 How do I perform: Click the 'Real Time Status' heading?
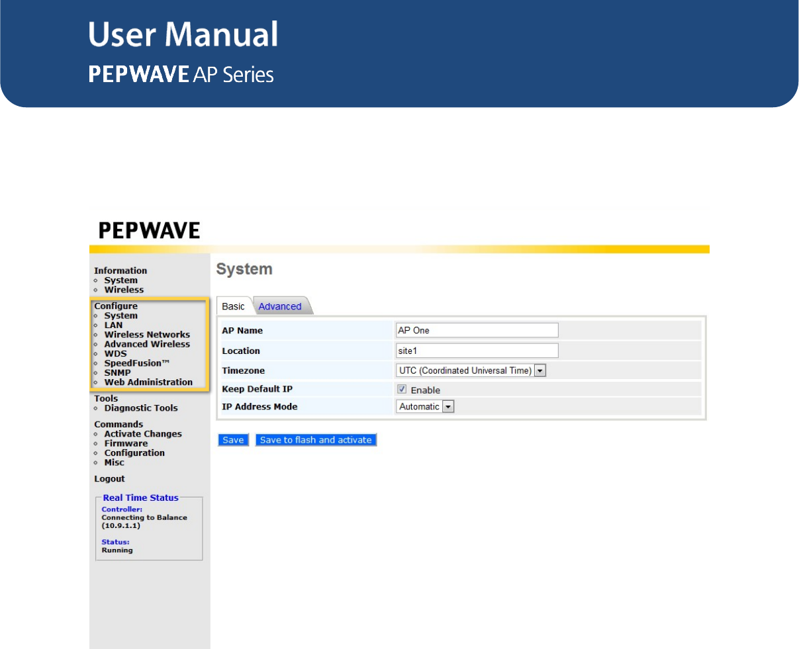coord(140,498)
